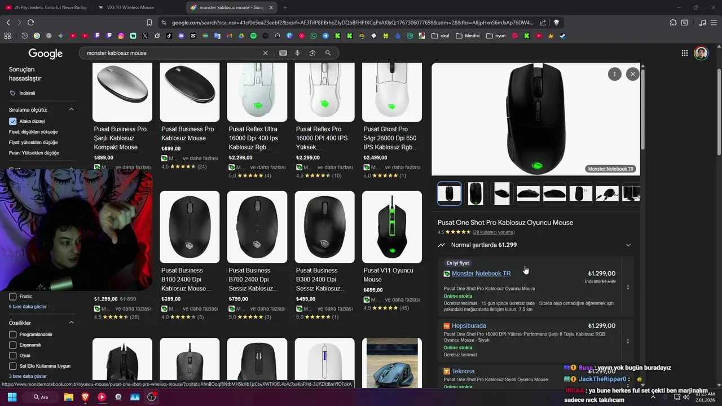This screenshot has width=722, height=406.
Task: Show 3 more features via 3 tane daha göster
Action: tap(28, 376)
